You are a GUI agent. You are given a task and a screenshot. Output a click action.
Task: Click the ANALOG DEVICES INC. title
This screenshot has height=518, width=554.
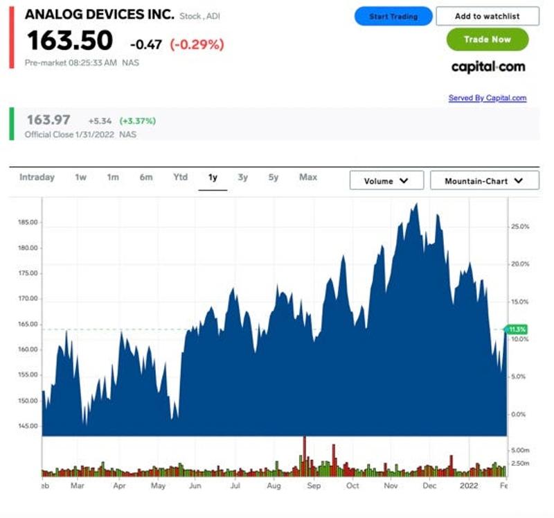click(100, 15)
